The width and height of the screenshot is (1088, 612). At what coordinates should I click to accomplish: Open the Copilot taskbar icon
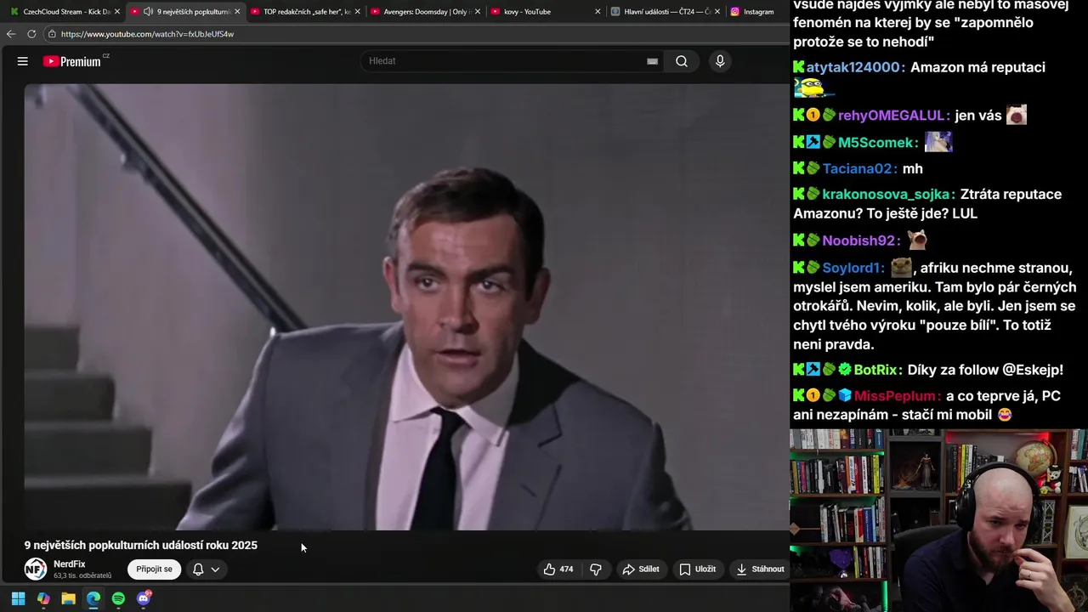pos(43,598)
